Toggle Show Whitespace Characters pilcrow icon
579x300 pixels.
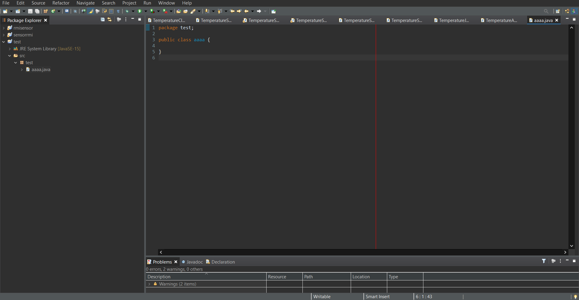click(x=118, y=11)
